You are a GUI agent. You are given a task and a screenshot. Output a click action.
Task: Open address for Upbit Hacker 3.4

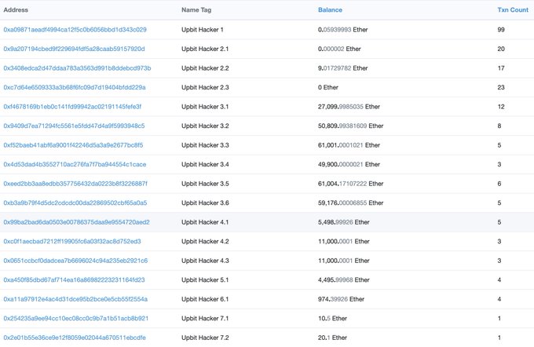pos(75,164)
